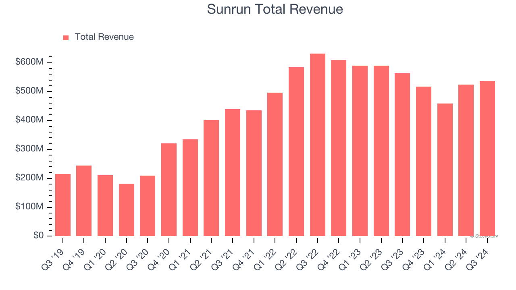Click the chart title Sunrun Total Revenue
The height and width of the screenshot is (290, 516).
(275, 9)
